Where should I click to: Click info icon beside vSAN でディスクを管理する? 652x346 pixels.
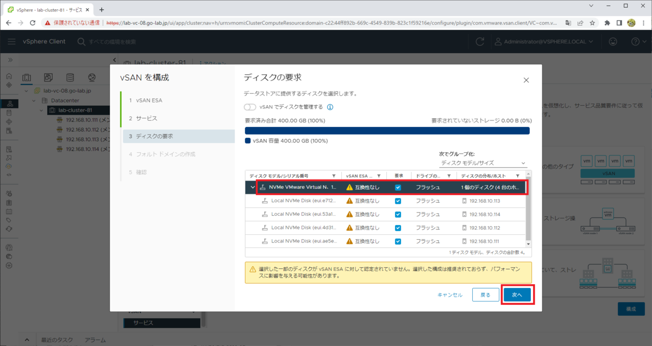pyautogui.click(x=330, y=107)
